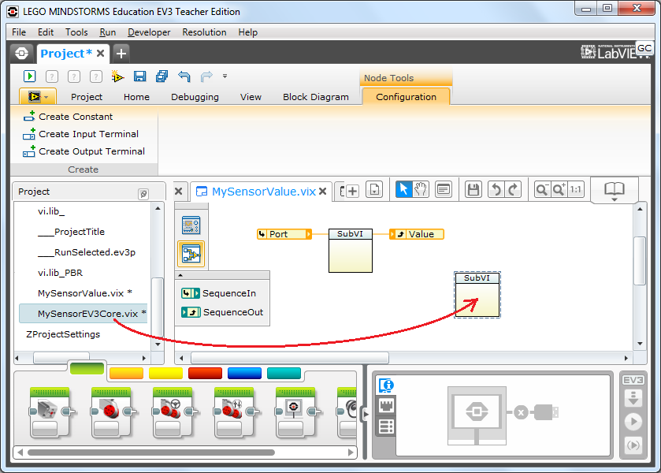
Task: Show the Brick Information tab
Action: point(386,385)
